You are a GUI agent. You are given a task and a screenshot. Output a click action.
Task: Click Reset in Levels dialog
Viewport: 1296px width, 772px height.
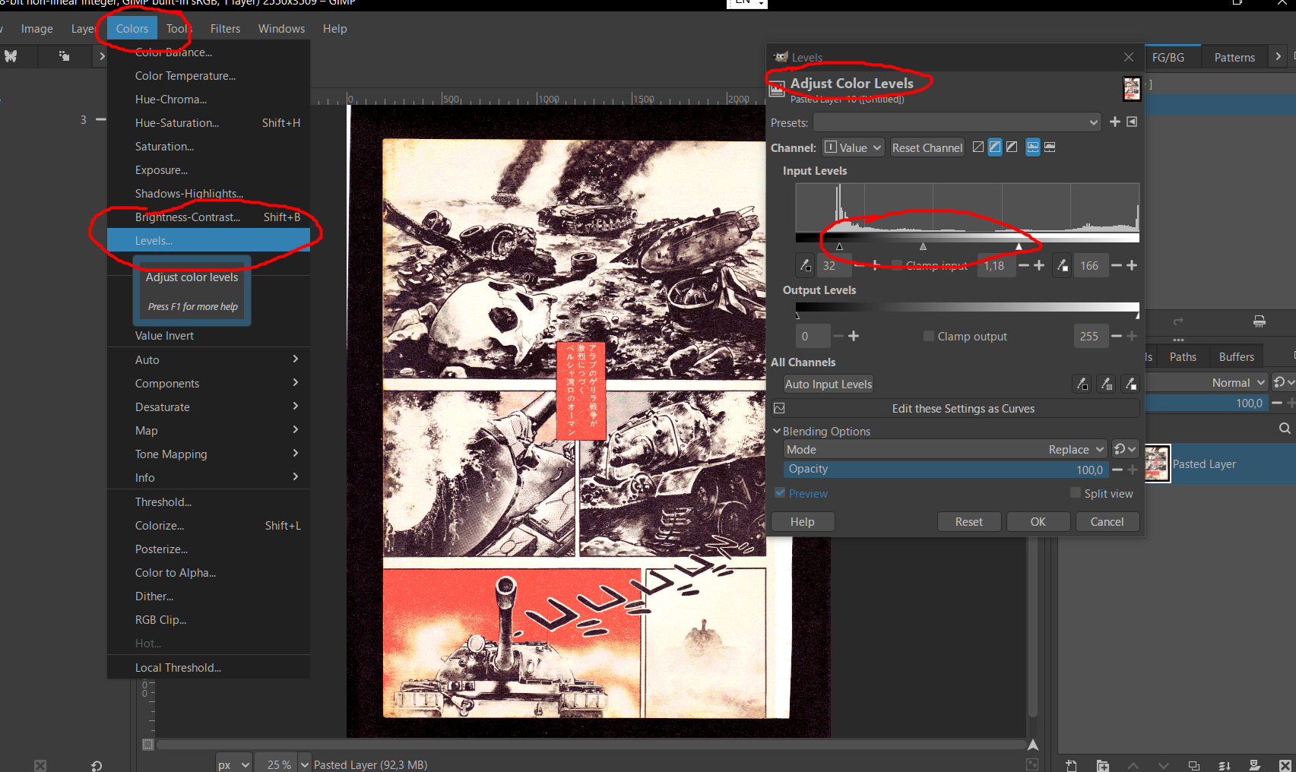coord(968,522)
